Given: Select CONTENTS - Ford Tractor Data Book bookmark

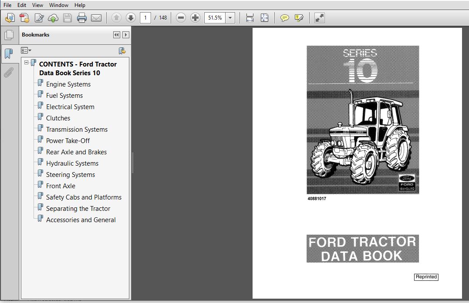Looking at the screenshot, I should coord(78,68).
